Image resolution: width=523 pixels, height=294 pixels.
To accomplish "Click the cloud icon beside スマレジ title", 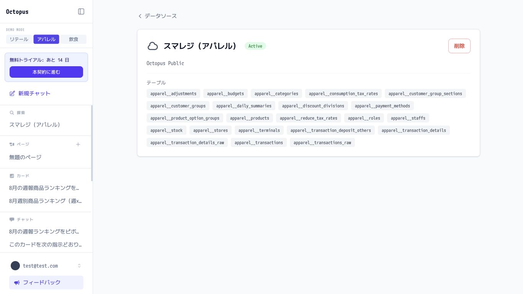I will pos(153,46).
